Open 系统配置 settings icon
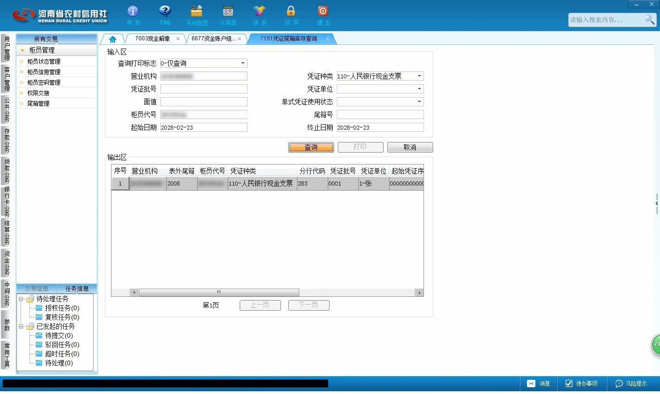This screenshot has width=660, height=394. (x=197, y=15)
